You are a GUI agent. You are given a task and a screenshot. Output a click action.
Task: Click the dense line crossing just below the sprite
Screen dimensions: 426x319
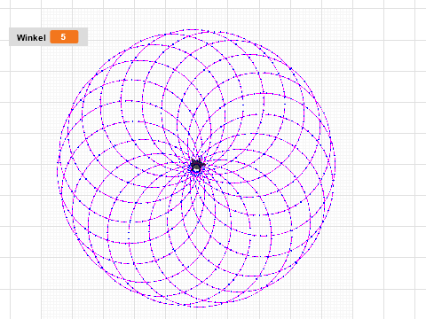point(196,176)
